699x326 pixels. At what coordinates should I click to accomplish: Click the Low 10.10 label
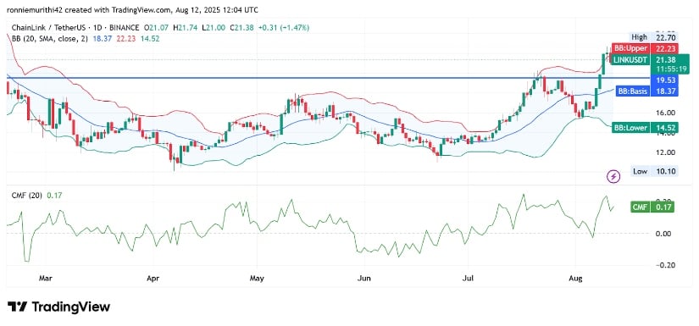point(655,171)
